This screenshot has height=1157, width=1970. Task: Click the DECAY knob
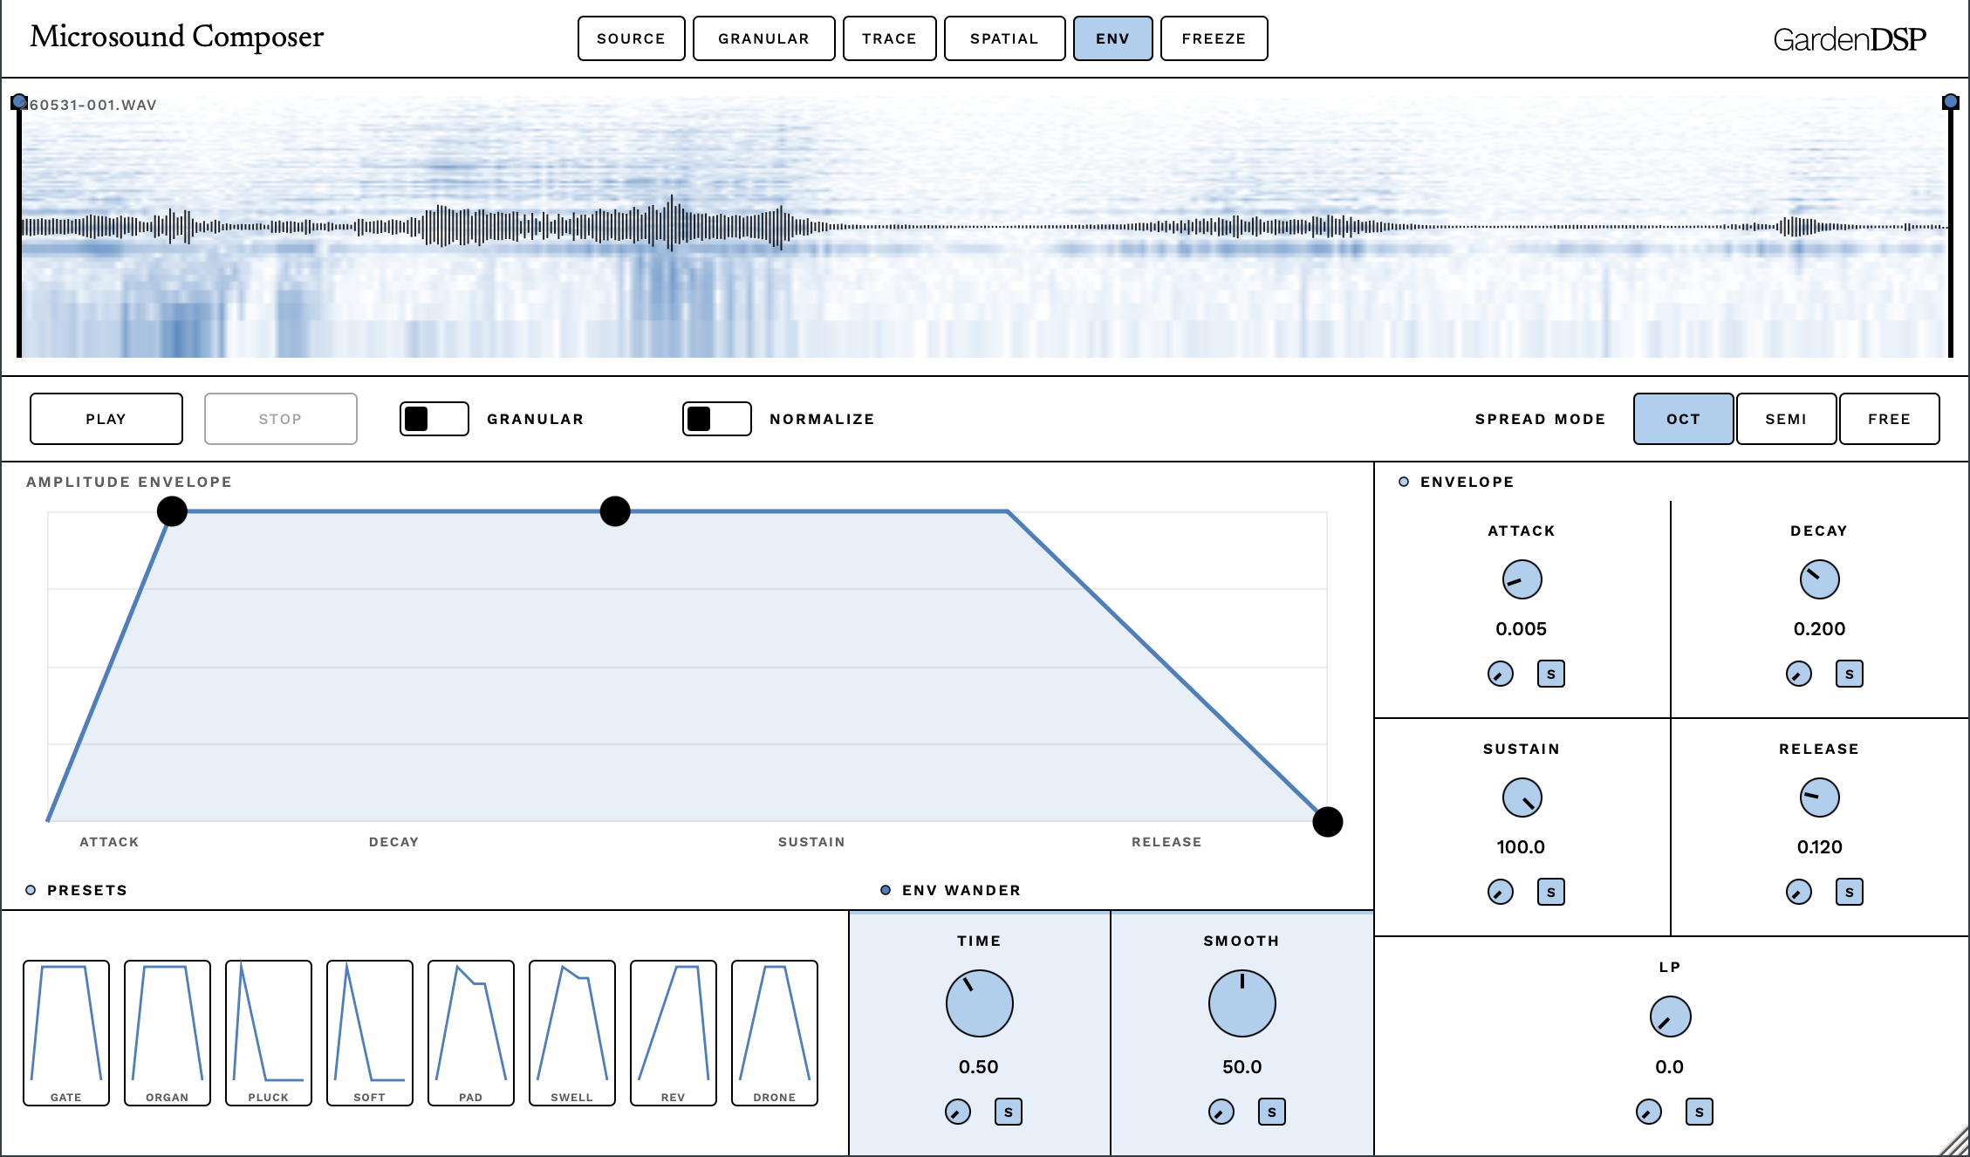1820,579
